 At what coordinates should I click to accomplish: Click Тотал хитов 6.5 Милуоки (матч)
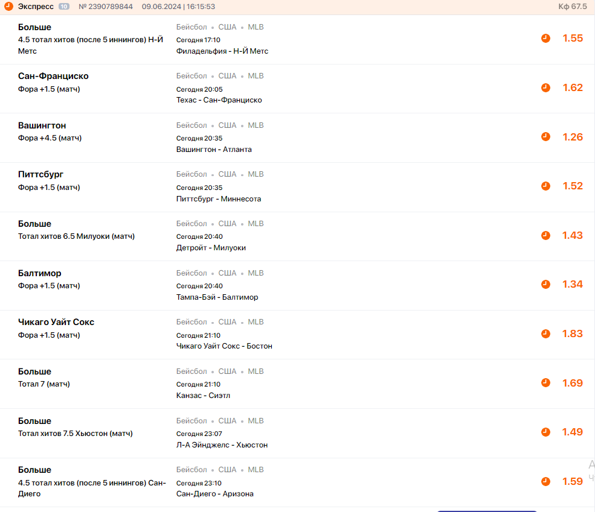tap(76, 236)
